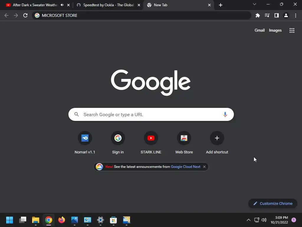Add a new shortcut tile

(x=217, y=143)
